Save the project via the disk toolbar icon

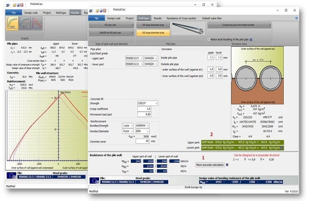[101, 10]
